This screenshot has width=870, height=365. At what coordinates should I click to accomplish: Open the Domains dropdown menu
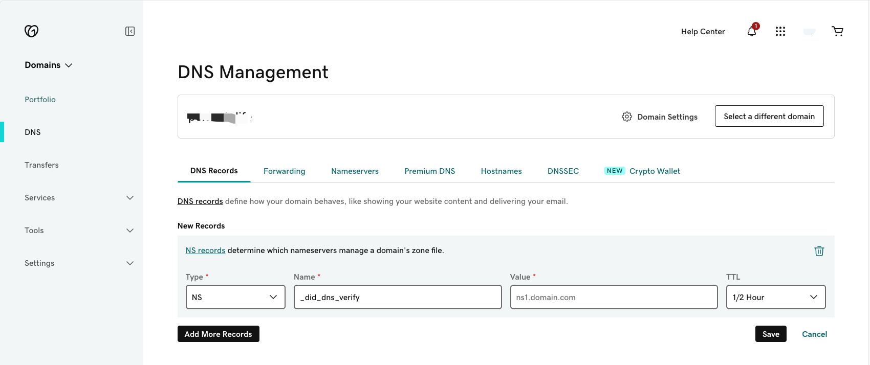point(49,65)
